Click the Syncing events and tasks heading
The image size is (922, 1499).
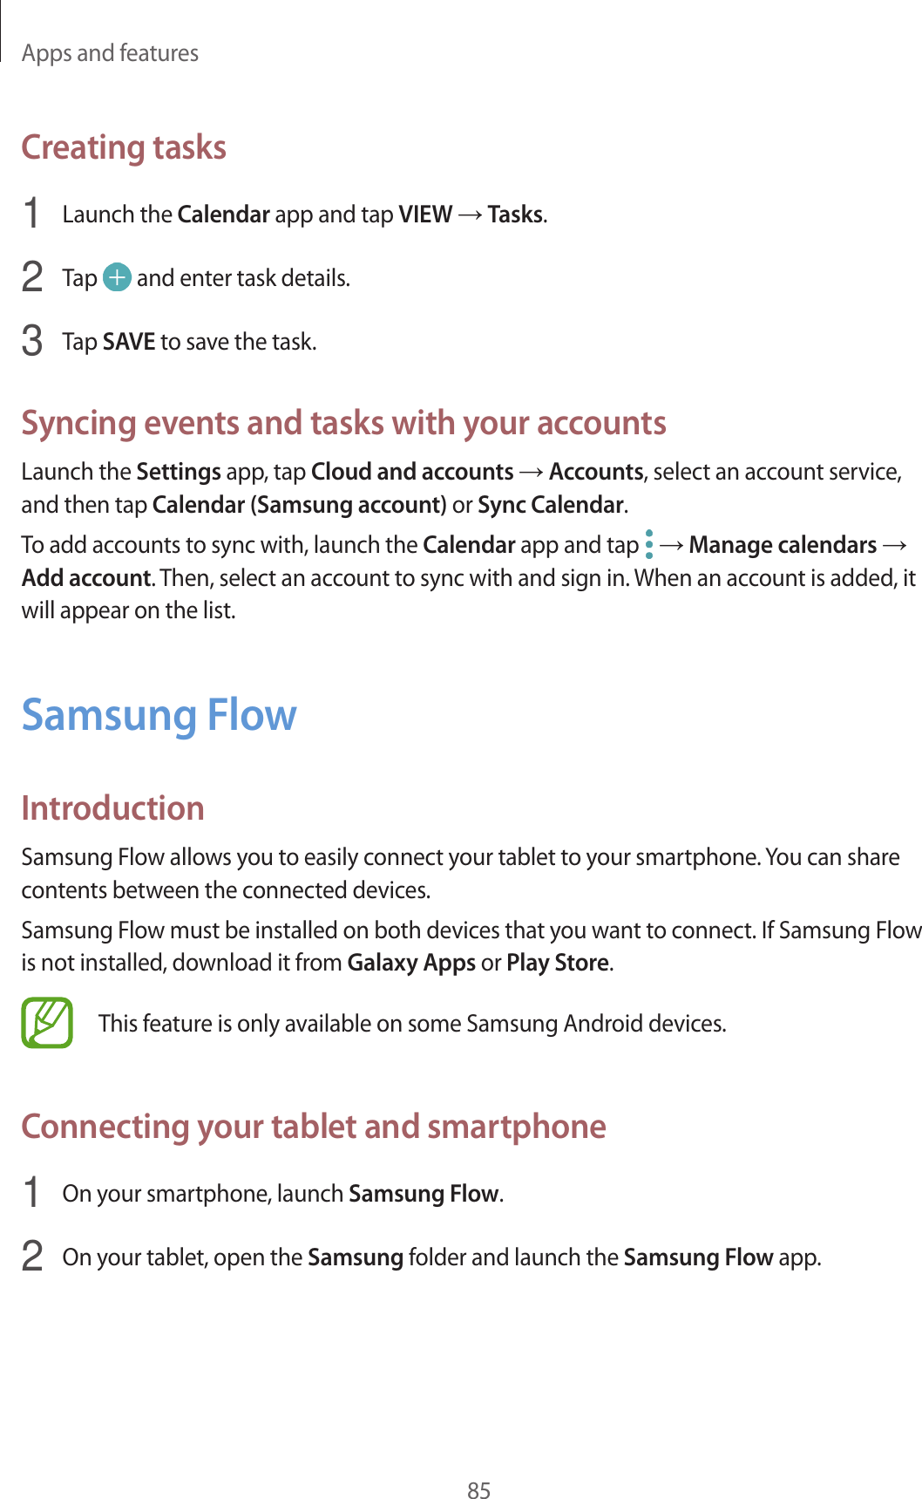tap(343, 423)
